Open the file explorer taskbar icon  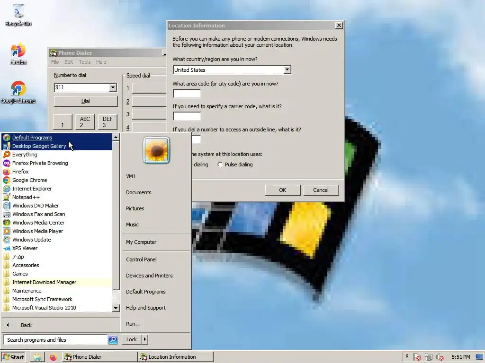point(37,357)
